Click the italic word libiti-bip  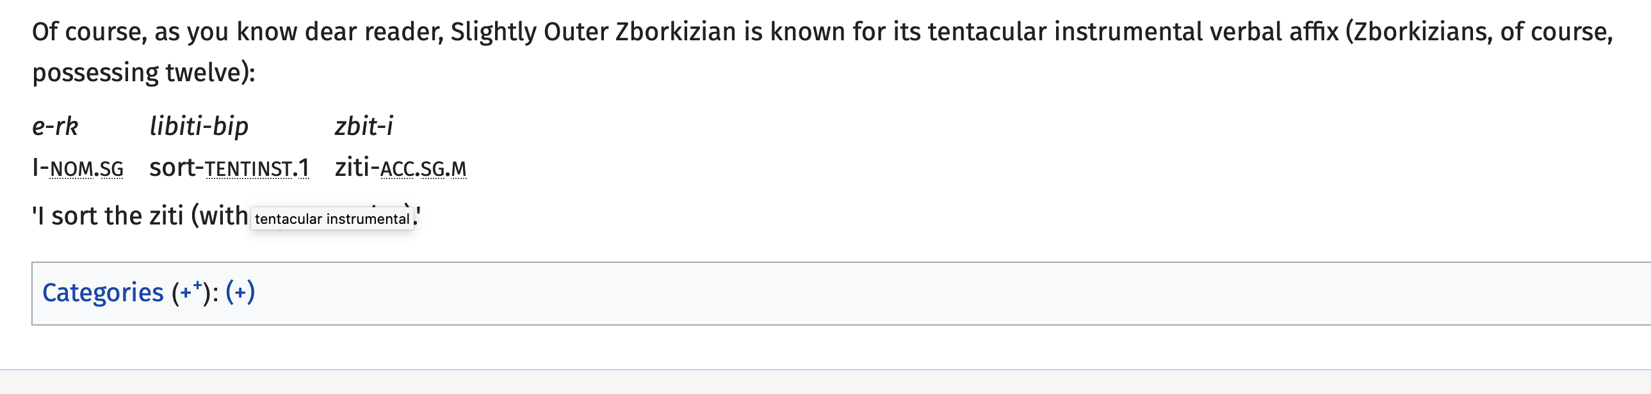coord(199,127)
